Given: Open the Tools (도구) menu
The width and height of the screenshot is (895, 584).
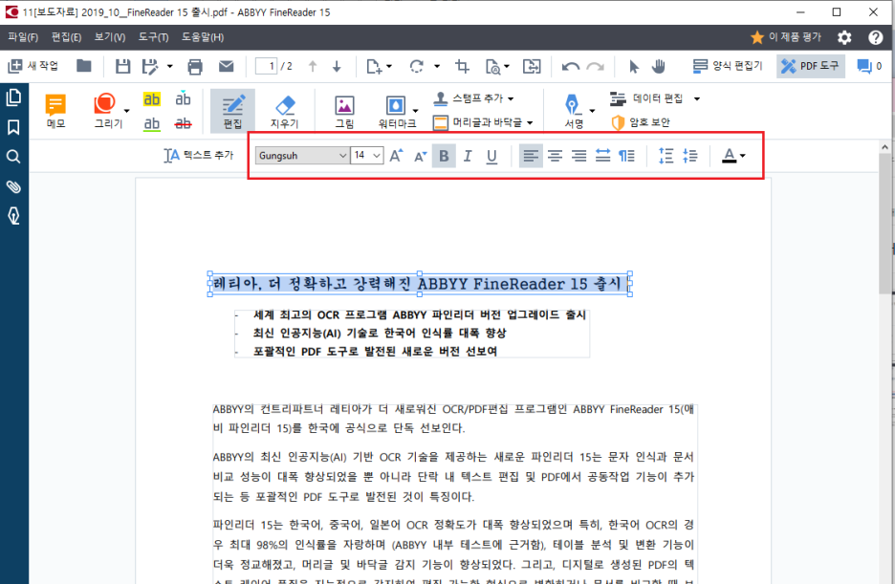Looking at the screenshot, I should click(x=153, y=37).
